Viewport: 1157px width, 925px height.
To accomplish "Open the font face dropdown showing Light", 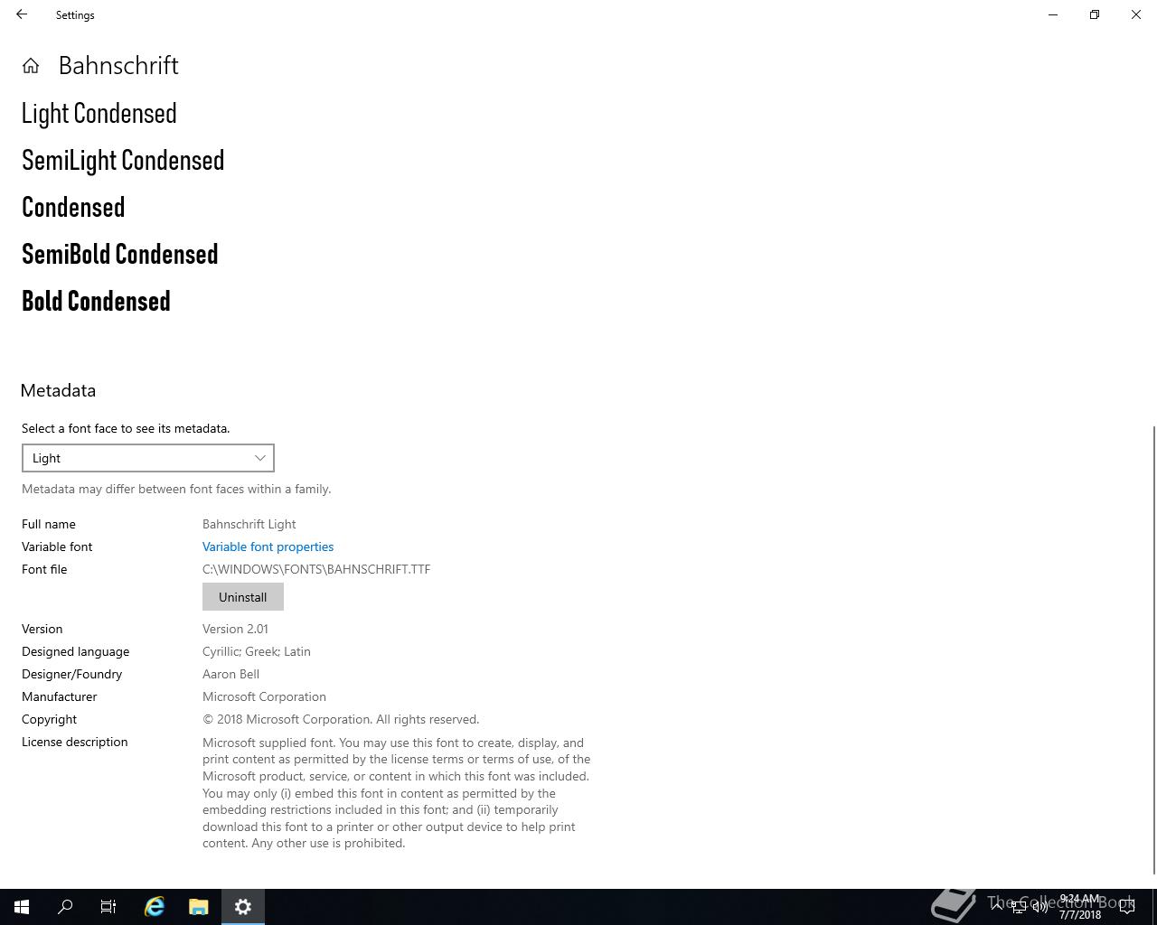I will [148, 458].
